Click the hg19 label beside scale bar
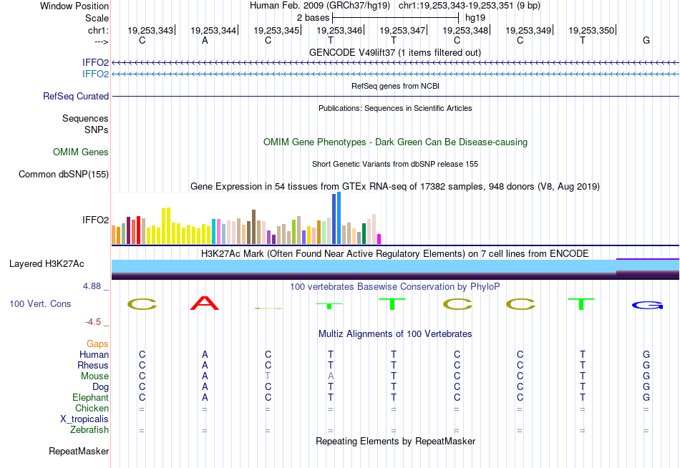Viewport: 680px width, 468px height. (475, 18)
